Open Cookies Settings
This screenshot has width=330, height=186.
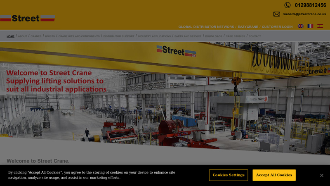tap(229, 175)
